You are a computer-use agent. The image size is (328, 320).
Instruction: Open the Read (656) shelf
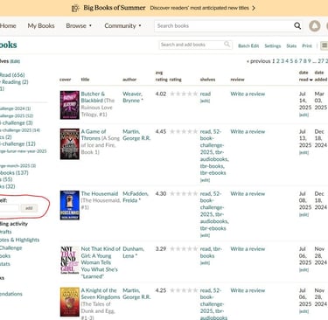point(12,75)
